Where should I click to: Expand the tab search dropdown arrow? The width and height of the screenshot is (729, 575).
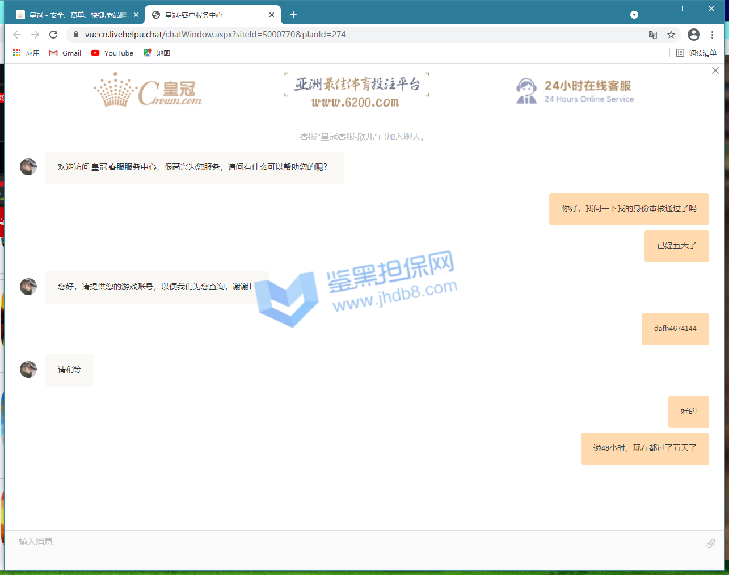(634, 15)
